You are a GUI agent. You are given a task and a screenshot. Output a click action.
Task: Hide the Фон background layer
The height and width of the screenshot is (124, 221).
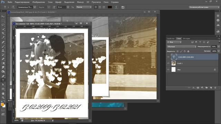(168, 70)
